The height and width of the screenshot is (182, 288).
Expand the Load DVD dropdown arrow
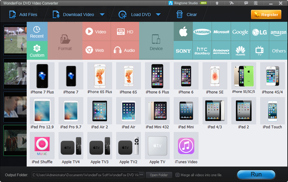pyautogui.click(x=158, y=15)
